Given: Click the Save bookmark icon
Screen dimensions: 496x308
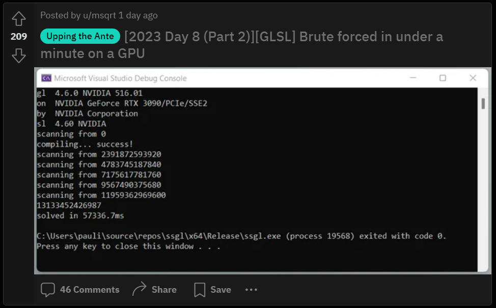Looking at the screenshot, I should 200,290.
